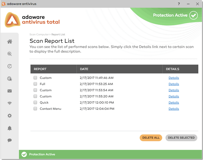Click the Scan Report List heading
The image size is (203, 160).
[x=52, y=41]
